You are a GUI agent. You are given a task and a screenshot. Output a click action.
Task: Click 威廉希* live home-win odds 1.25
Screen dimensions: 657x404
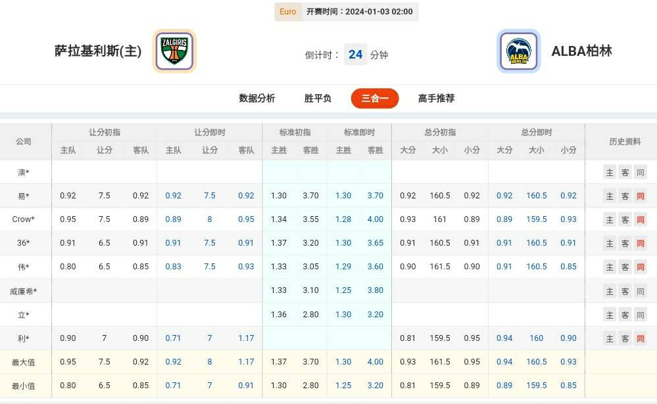pyautogui.click(x=343, y=290)
